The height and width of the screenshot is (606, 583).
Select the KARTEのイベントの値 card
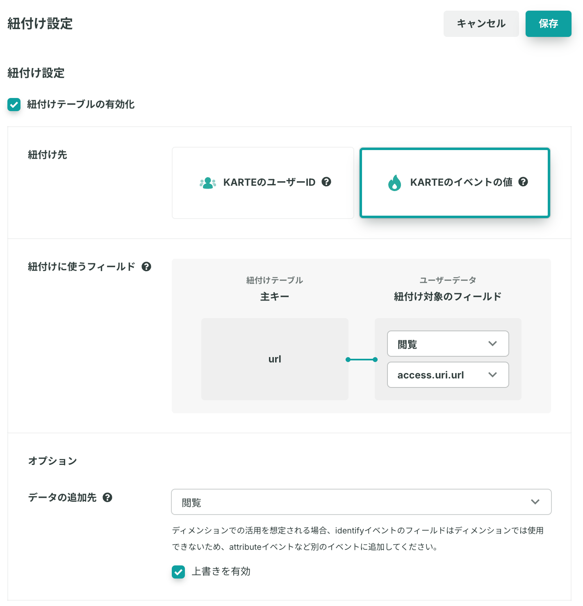455,183
